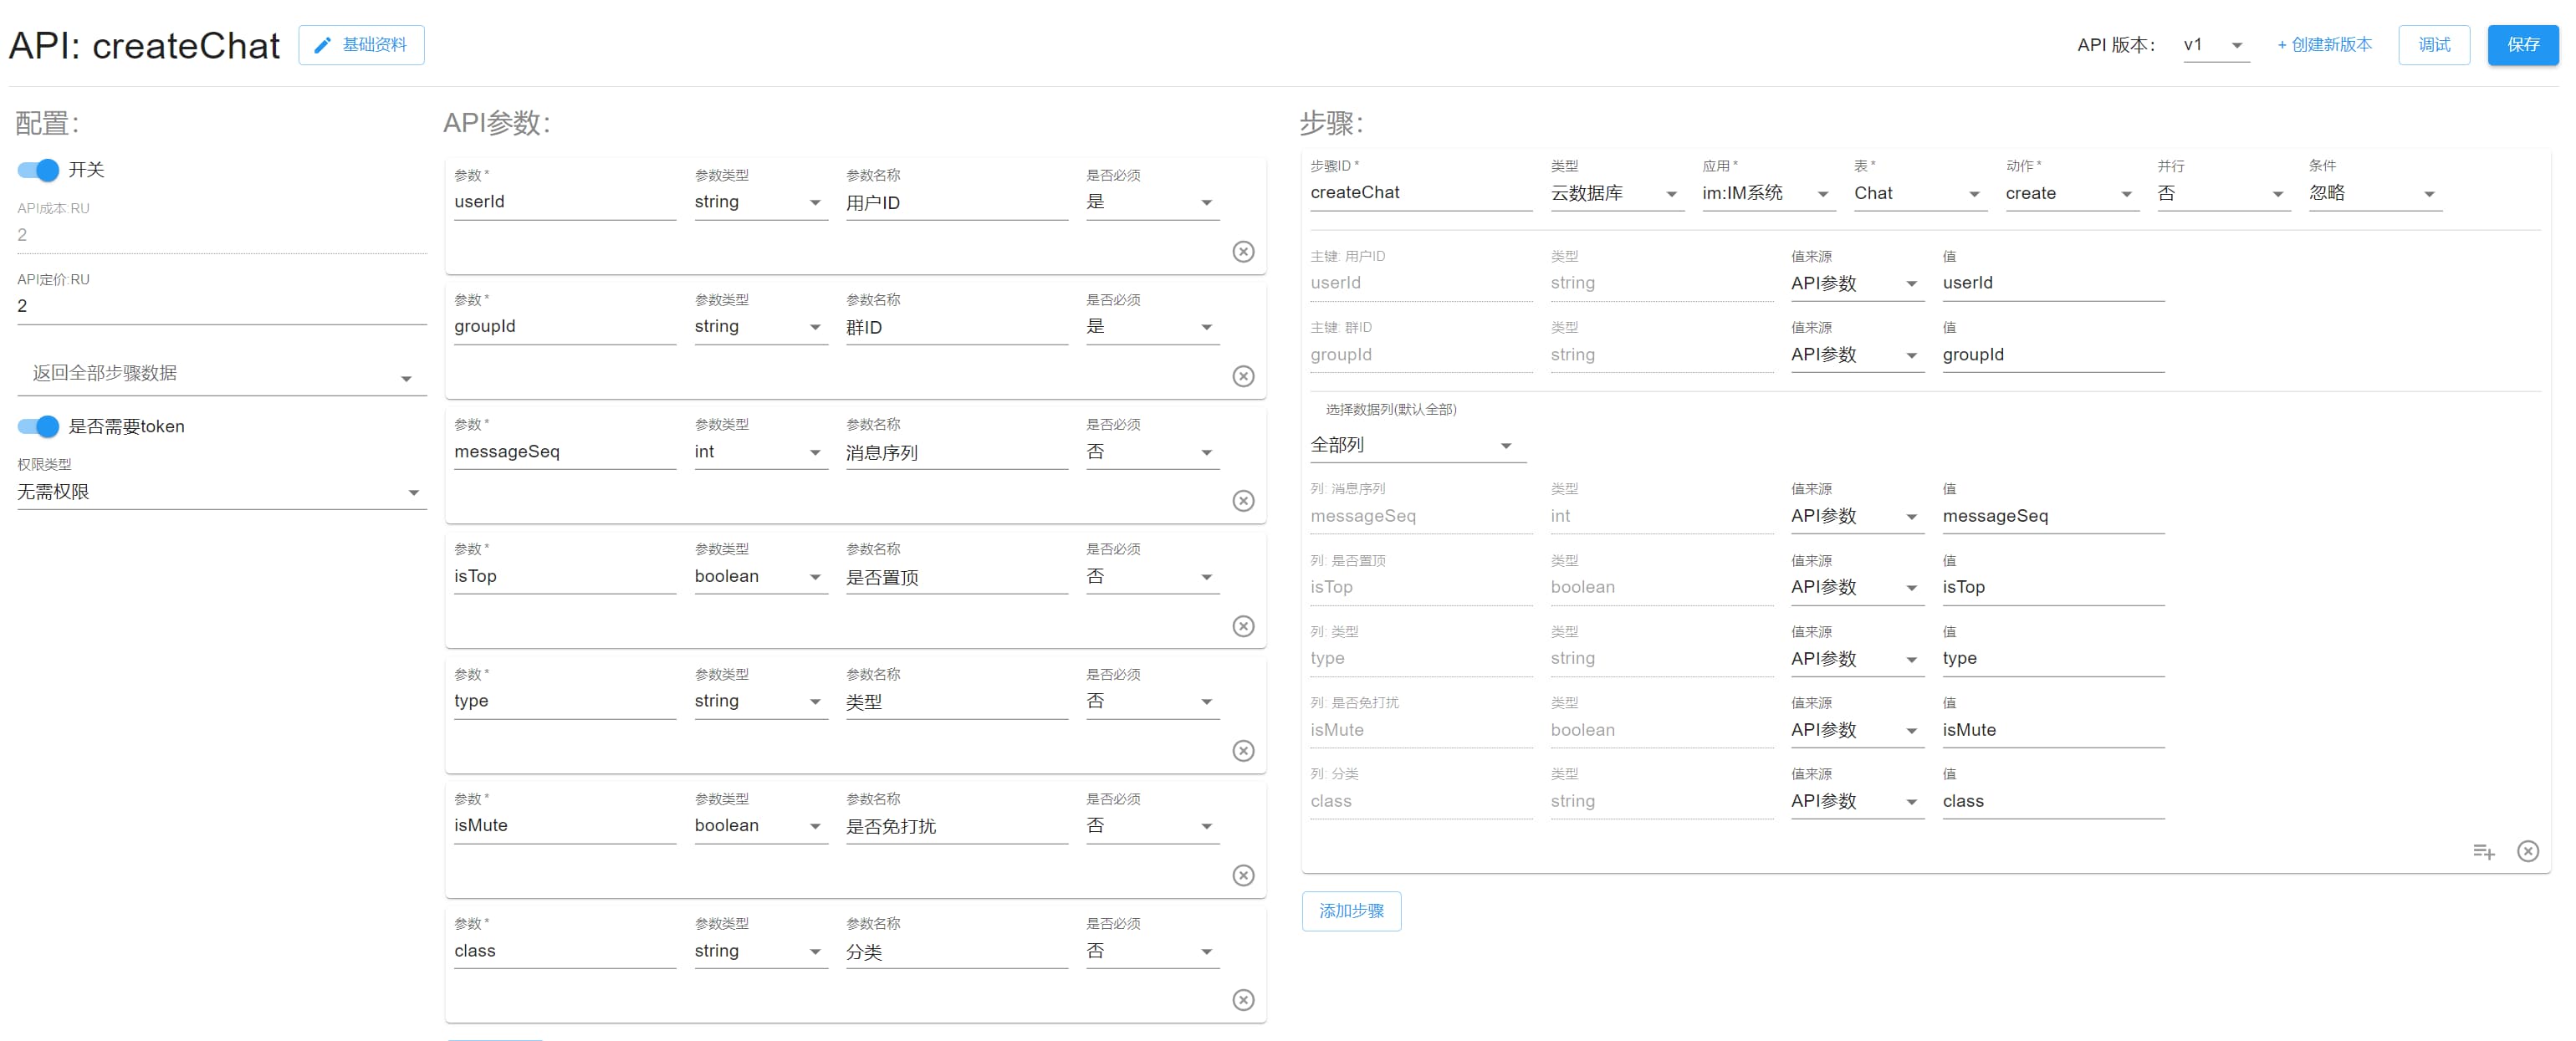
Task: Change userId parameter type dropdown
Action: pyautogui.click(x=760, y=202)
